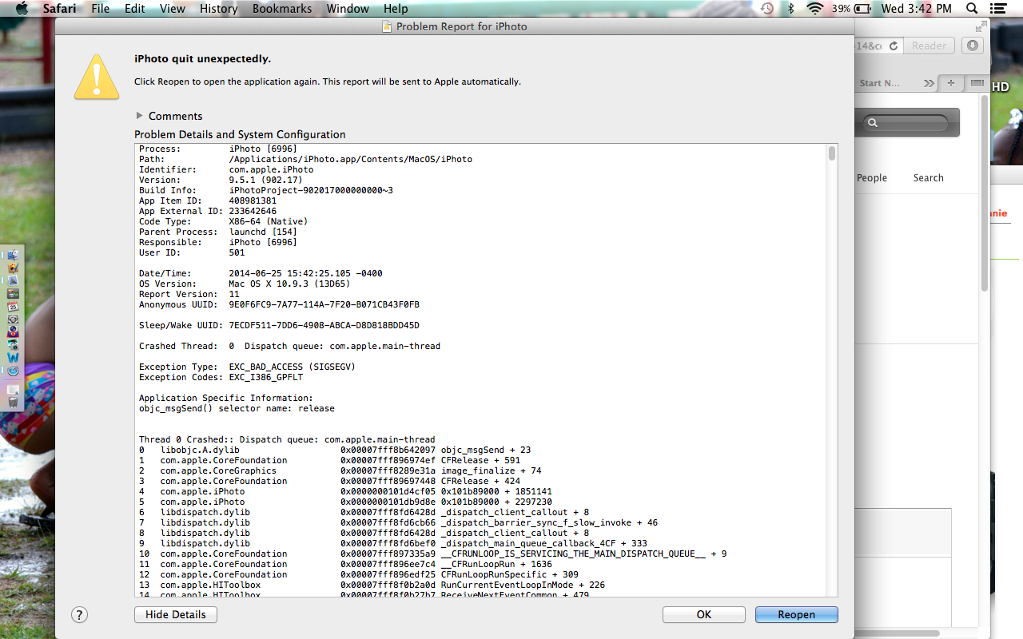Open the Trash in the Dock
The height and width of the screenshot is (639, 1023).
(x=13, y=403)
